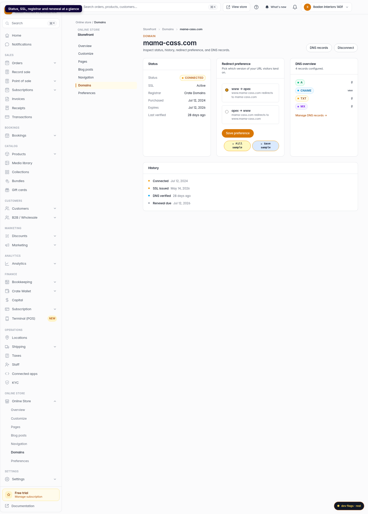
Task: Click the dev flags badge
Action: coord(349,506)
